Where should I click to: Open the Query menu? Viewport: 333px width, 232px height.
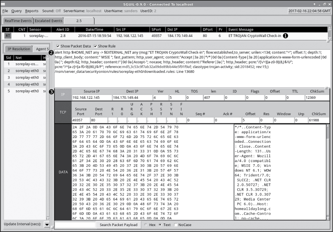pos(16,11)
